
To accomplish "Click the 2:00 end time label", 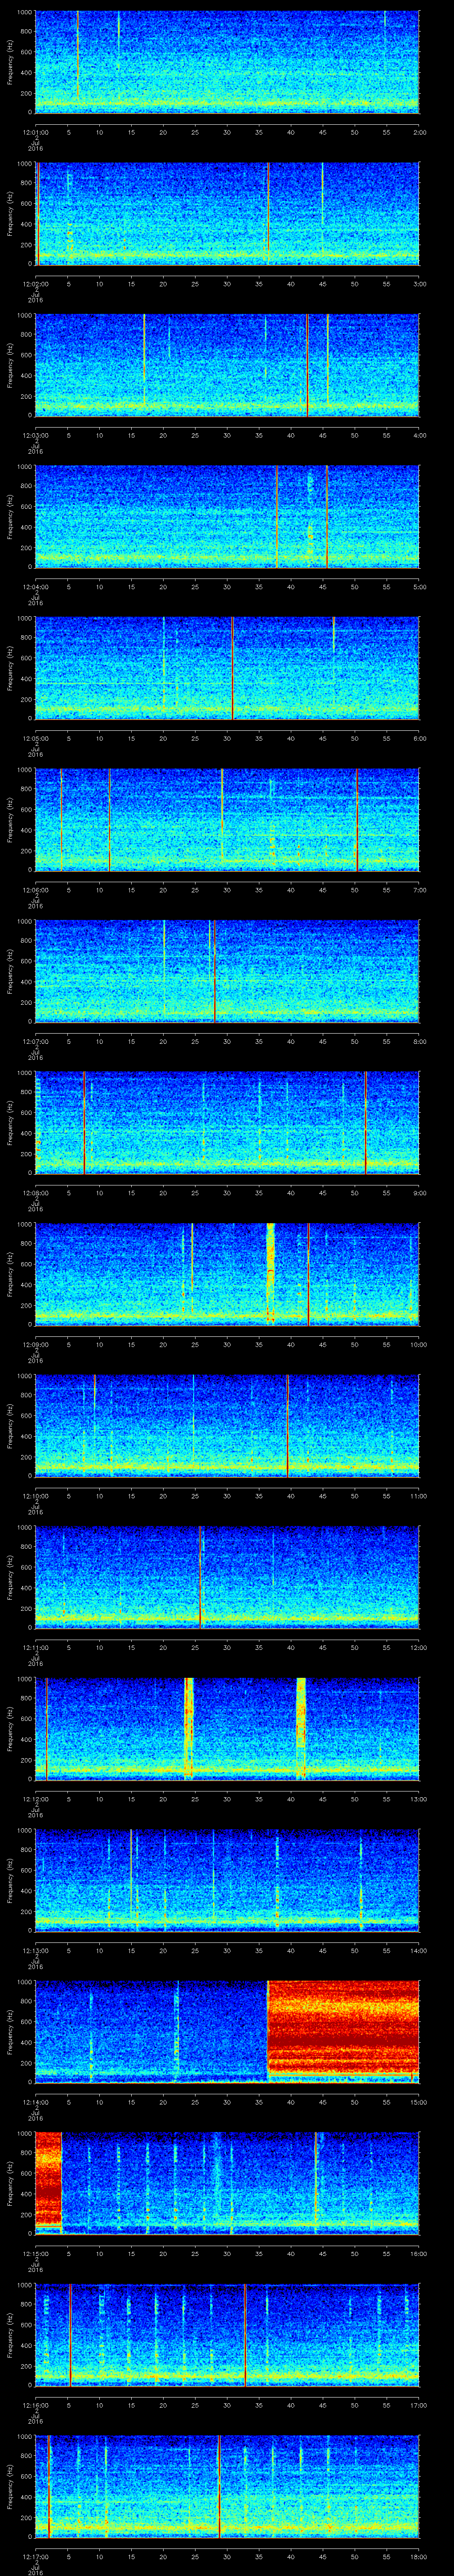I will click(419, 131).
